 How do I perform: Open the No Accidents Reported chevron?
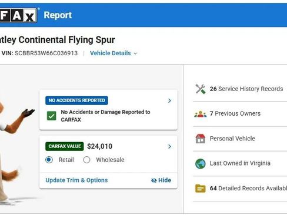[169, 100]
